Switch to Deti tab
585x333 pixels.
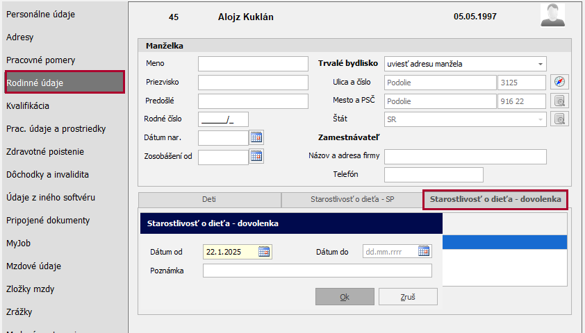tap(209, 200)
